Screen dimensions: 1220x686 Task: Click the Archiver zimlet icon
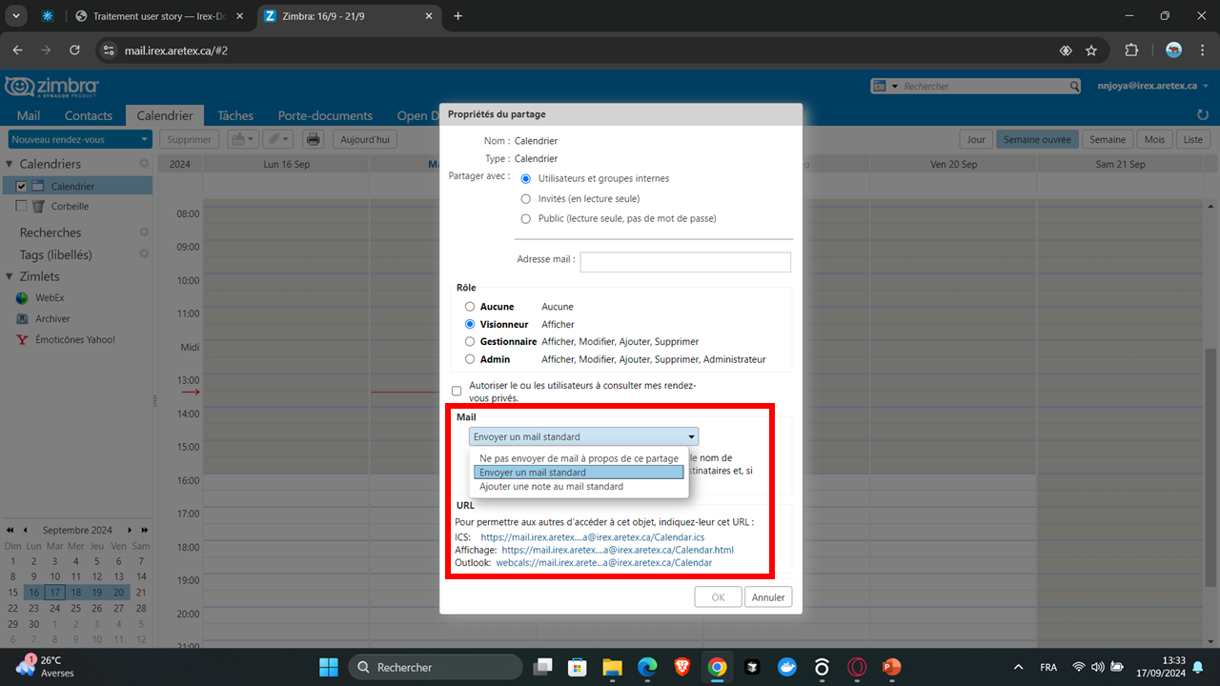click(22, 318)
